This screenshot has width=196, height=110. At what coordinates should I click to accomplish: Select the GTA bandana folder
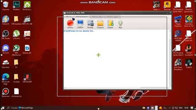(x=16, y=20)
